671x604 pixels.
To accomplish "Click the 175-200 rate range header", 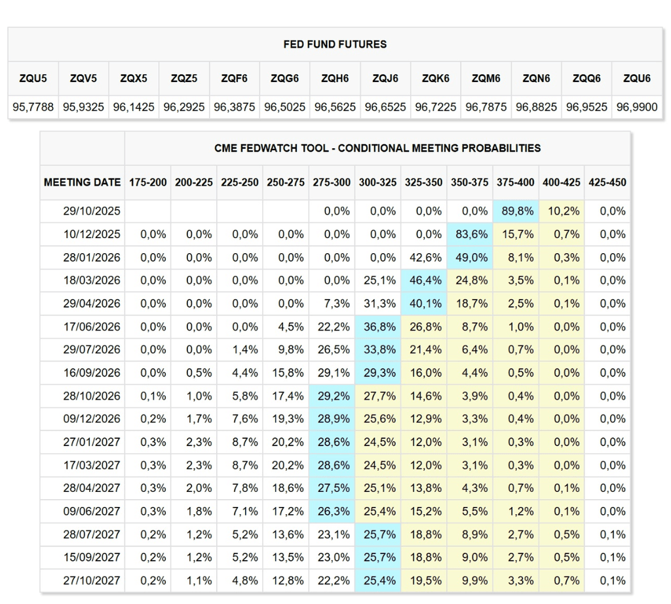I will click(x=148, y=182).
